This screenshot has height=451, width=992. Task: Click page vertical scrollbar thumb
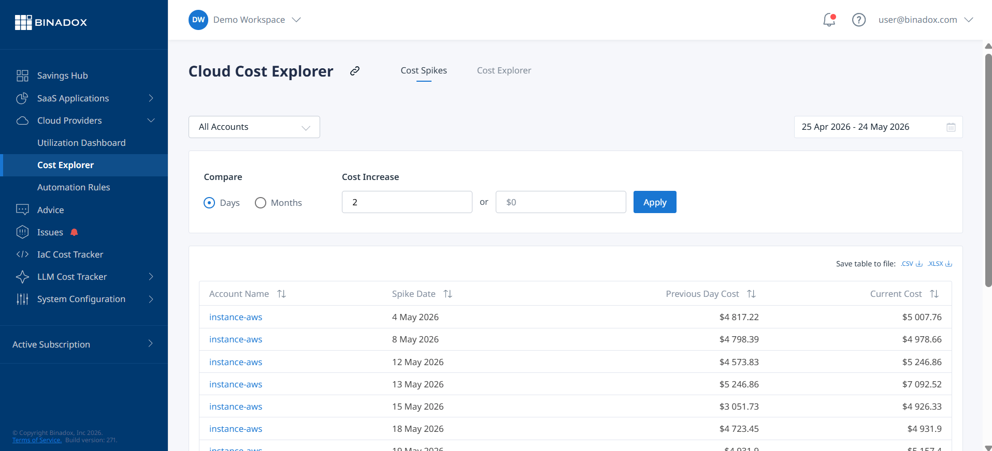click(988, 170)
